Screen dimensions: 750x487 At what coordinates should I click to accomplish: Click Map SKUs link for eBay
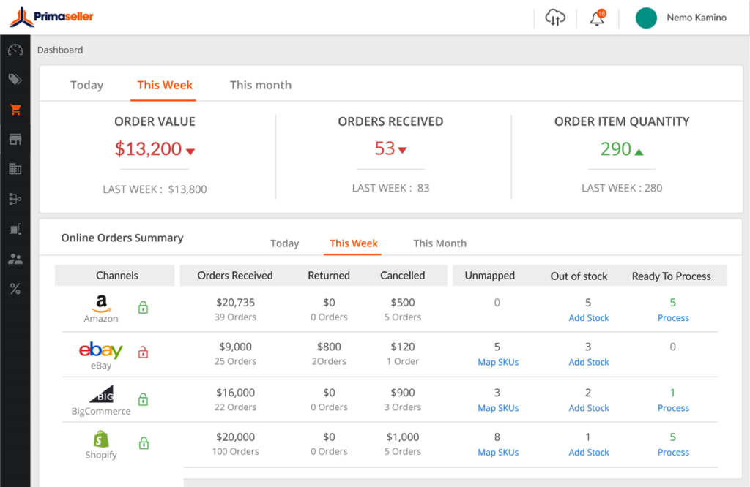click(498, 361)
